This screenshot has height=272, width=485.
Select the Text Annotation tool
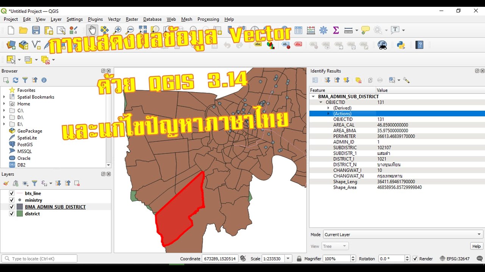[395, 30]
